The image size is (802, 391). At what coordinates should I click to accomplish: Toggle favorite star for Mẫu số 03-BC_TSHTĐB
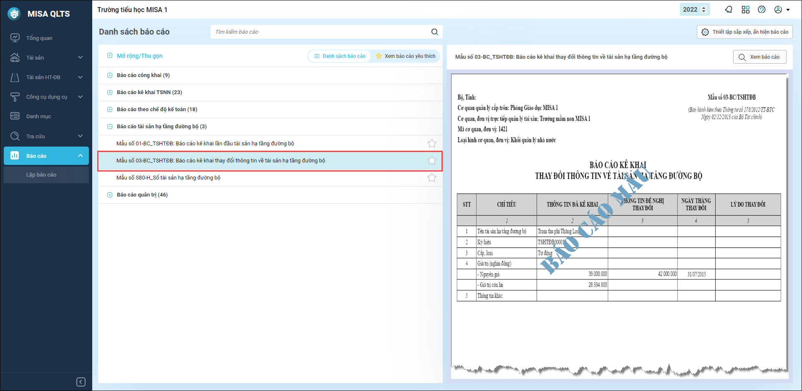coord(431,161)
